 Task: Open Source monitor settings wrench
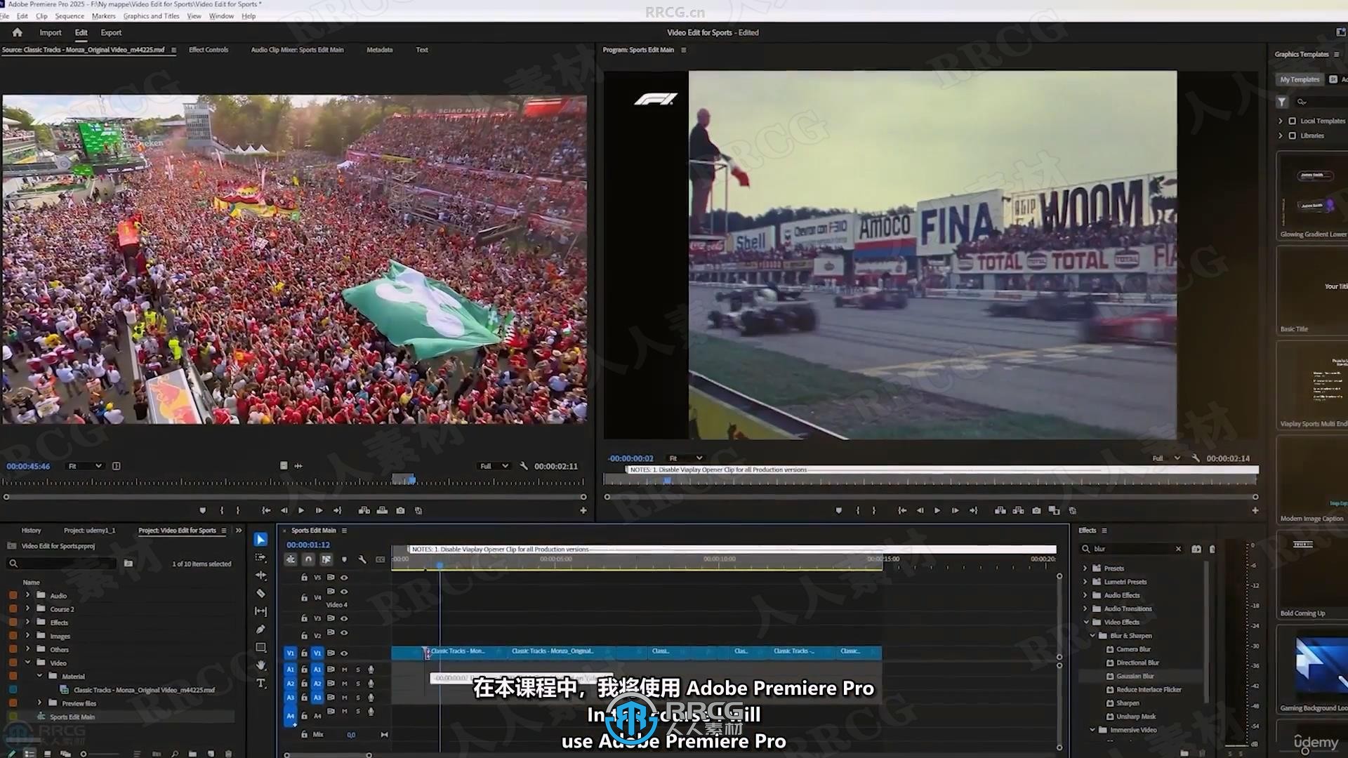coord(524,466)
